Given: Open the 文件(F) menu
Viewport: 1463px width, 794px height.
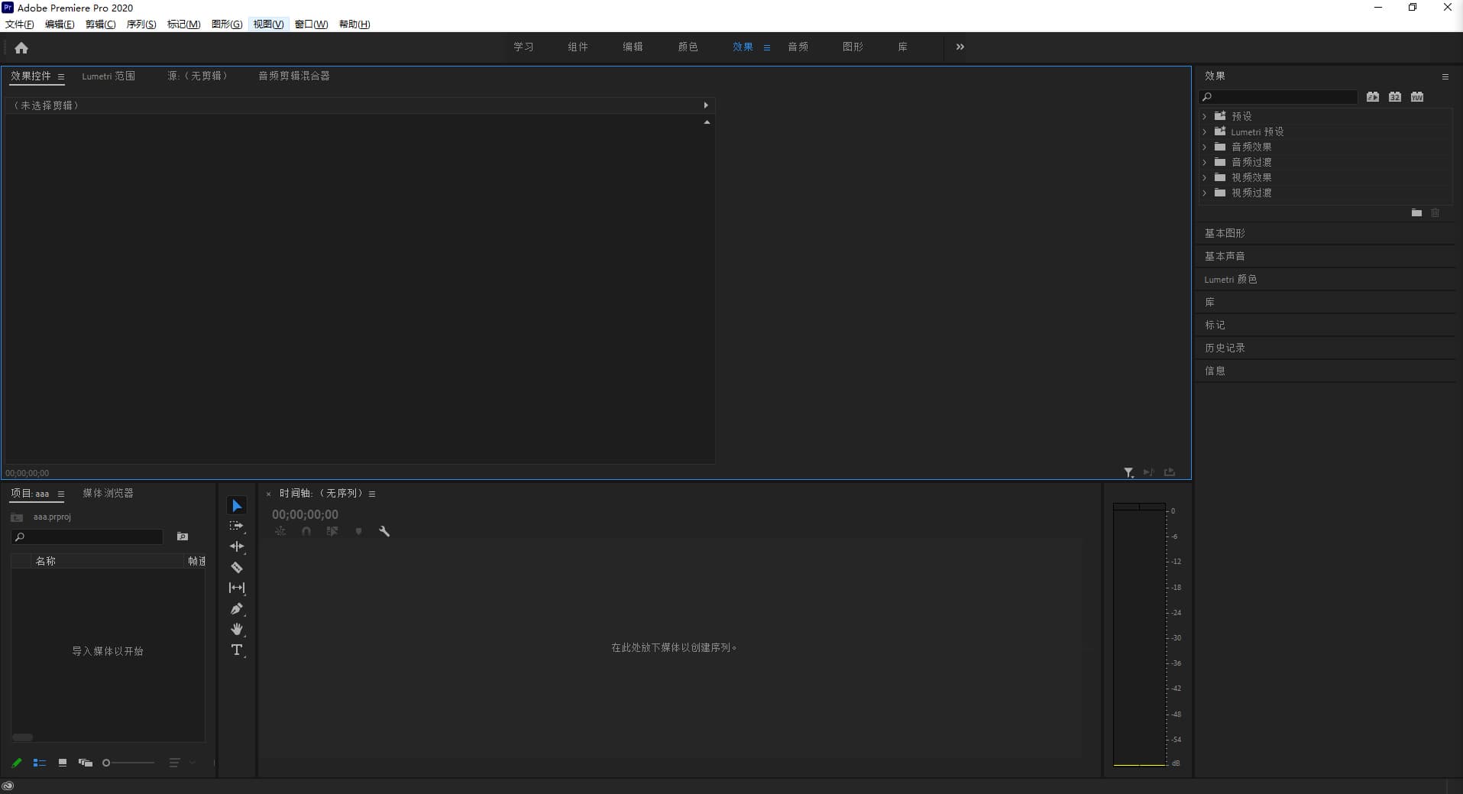Looking at the screenshot, I should [x=19, y=24].
